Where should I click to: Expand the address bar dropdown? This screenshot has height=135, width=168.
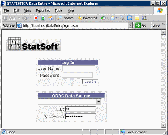pyautogui.click(x=130, y=25)
